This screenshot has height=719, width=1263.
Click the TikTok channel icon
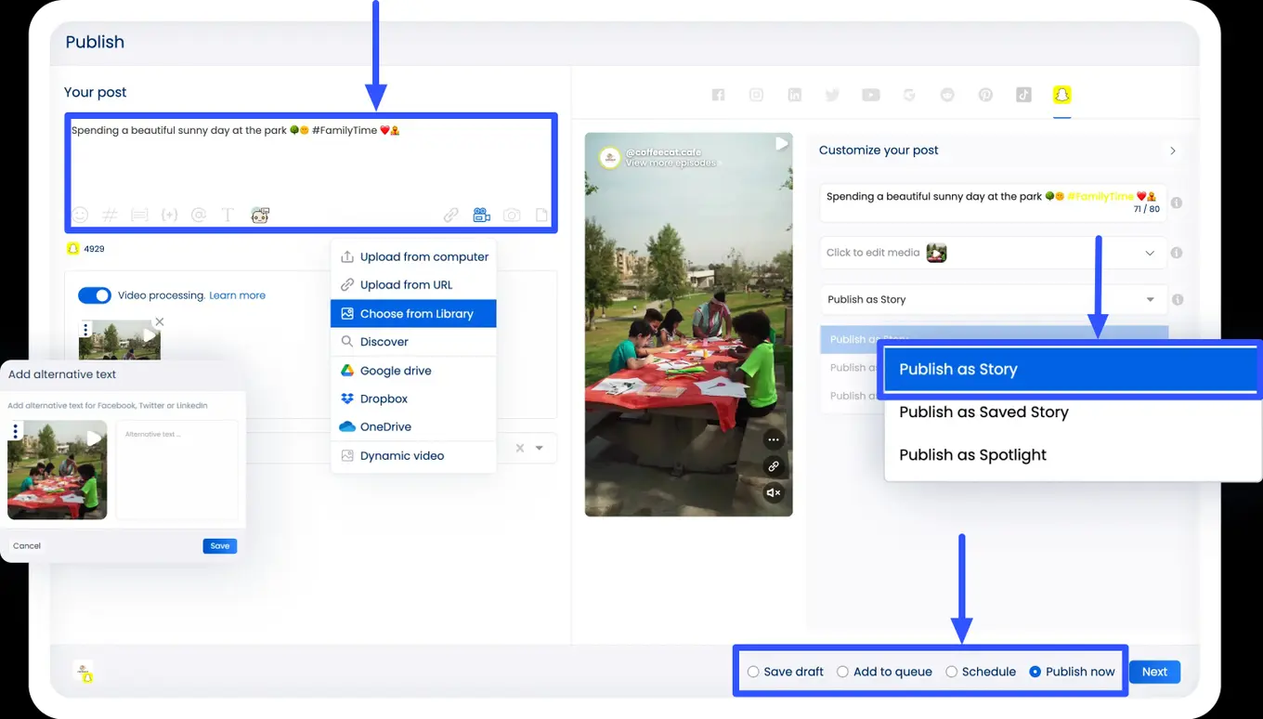pos(1023,94)
